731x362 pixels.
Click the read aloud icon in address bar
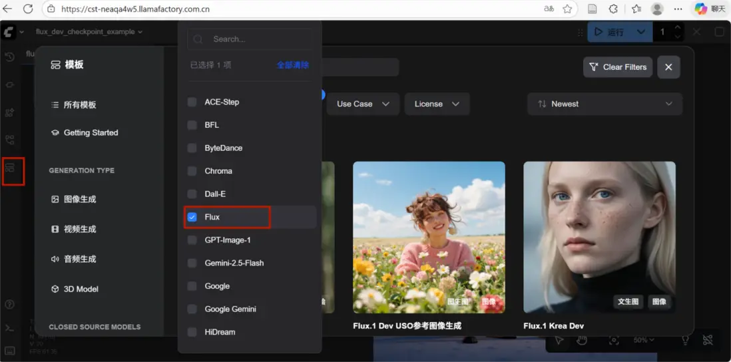point(549,9)
